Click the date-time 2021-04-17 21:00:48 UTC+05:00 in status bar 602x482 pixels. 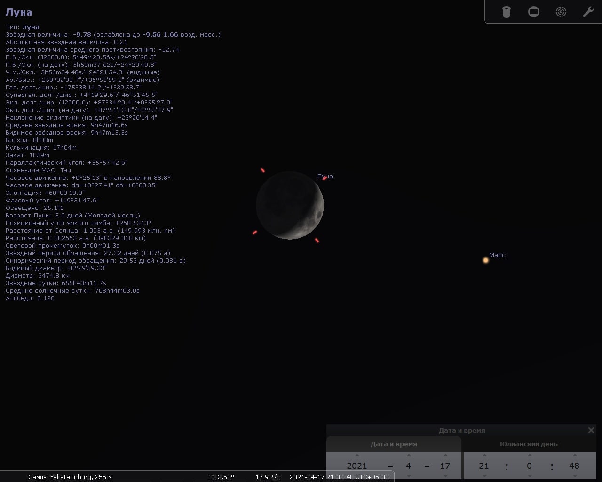[x=339, y=477]
